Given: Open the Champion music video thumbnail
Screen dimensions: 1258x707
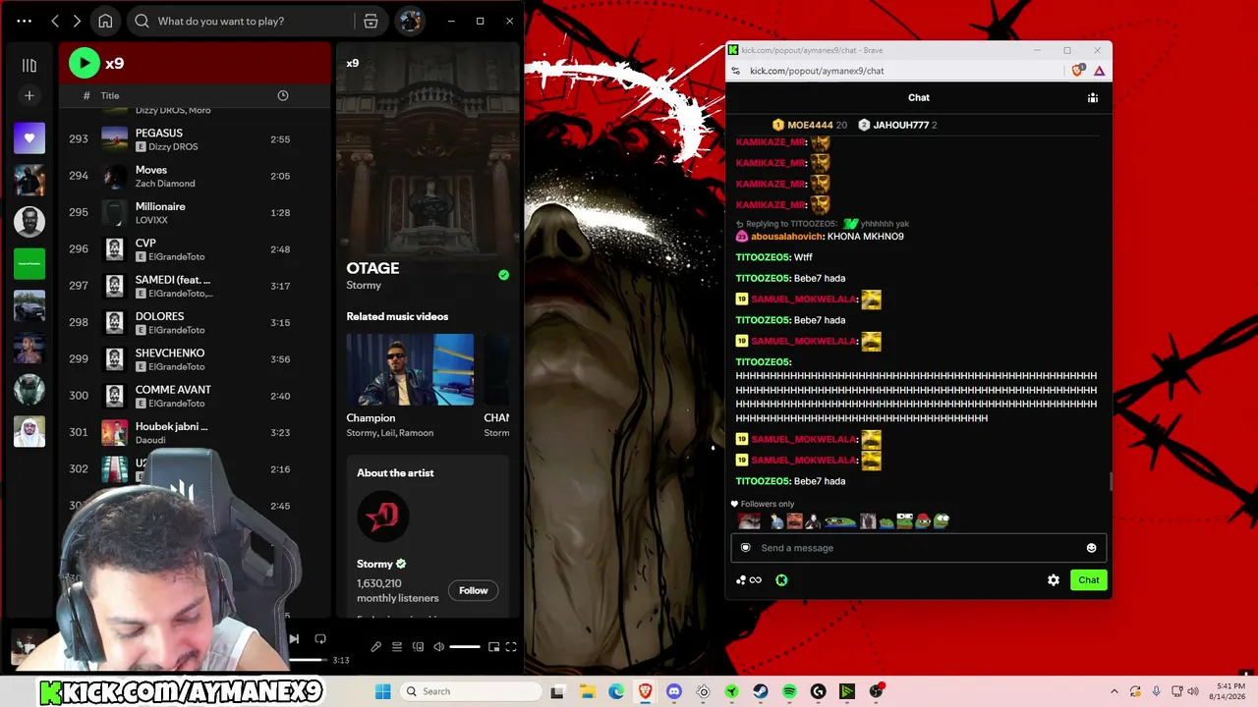Looking at the screenshot, I should [x=410, y=369].
